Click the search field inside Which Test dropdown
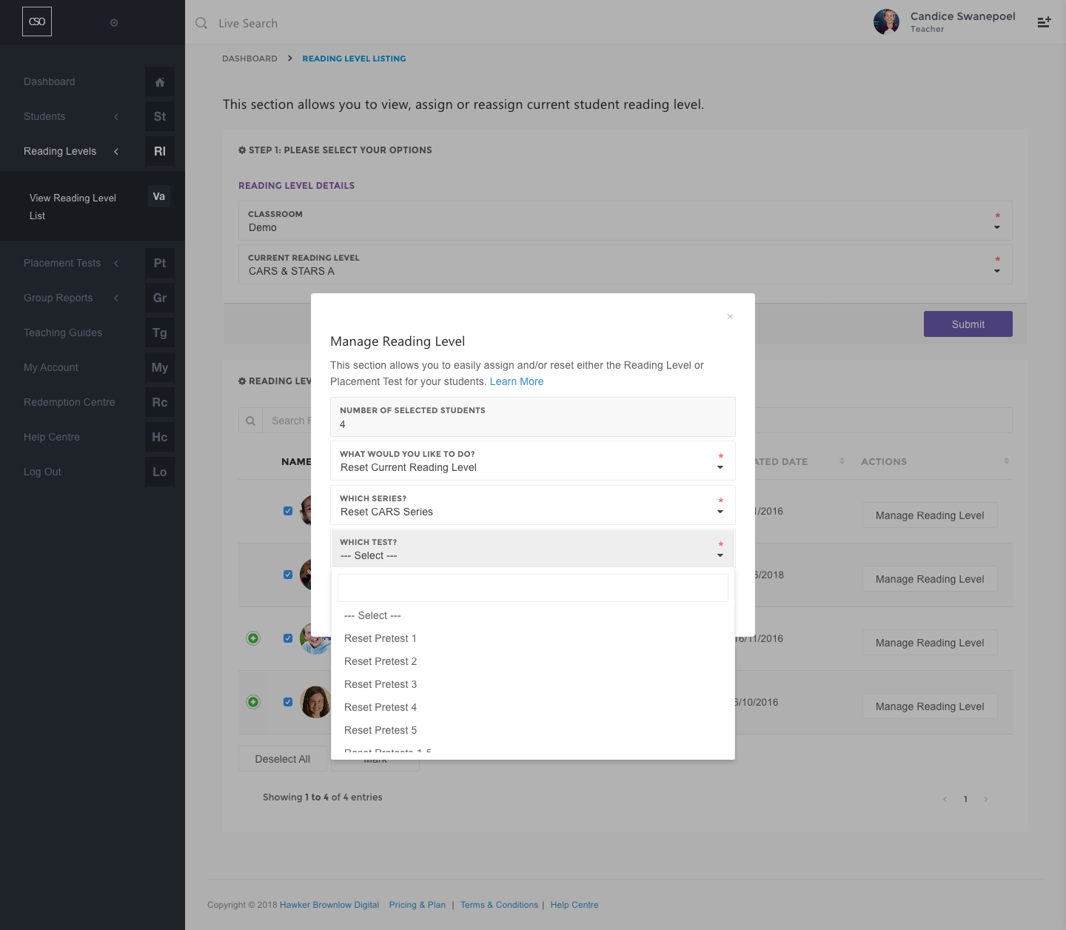This screenshot has height=930, width=1066. tap(532, 588)
